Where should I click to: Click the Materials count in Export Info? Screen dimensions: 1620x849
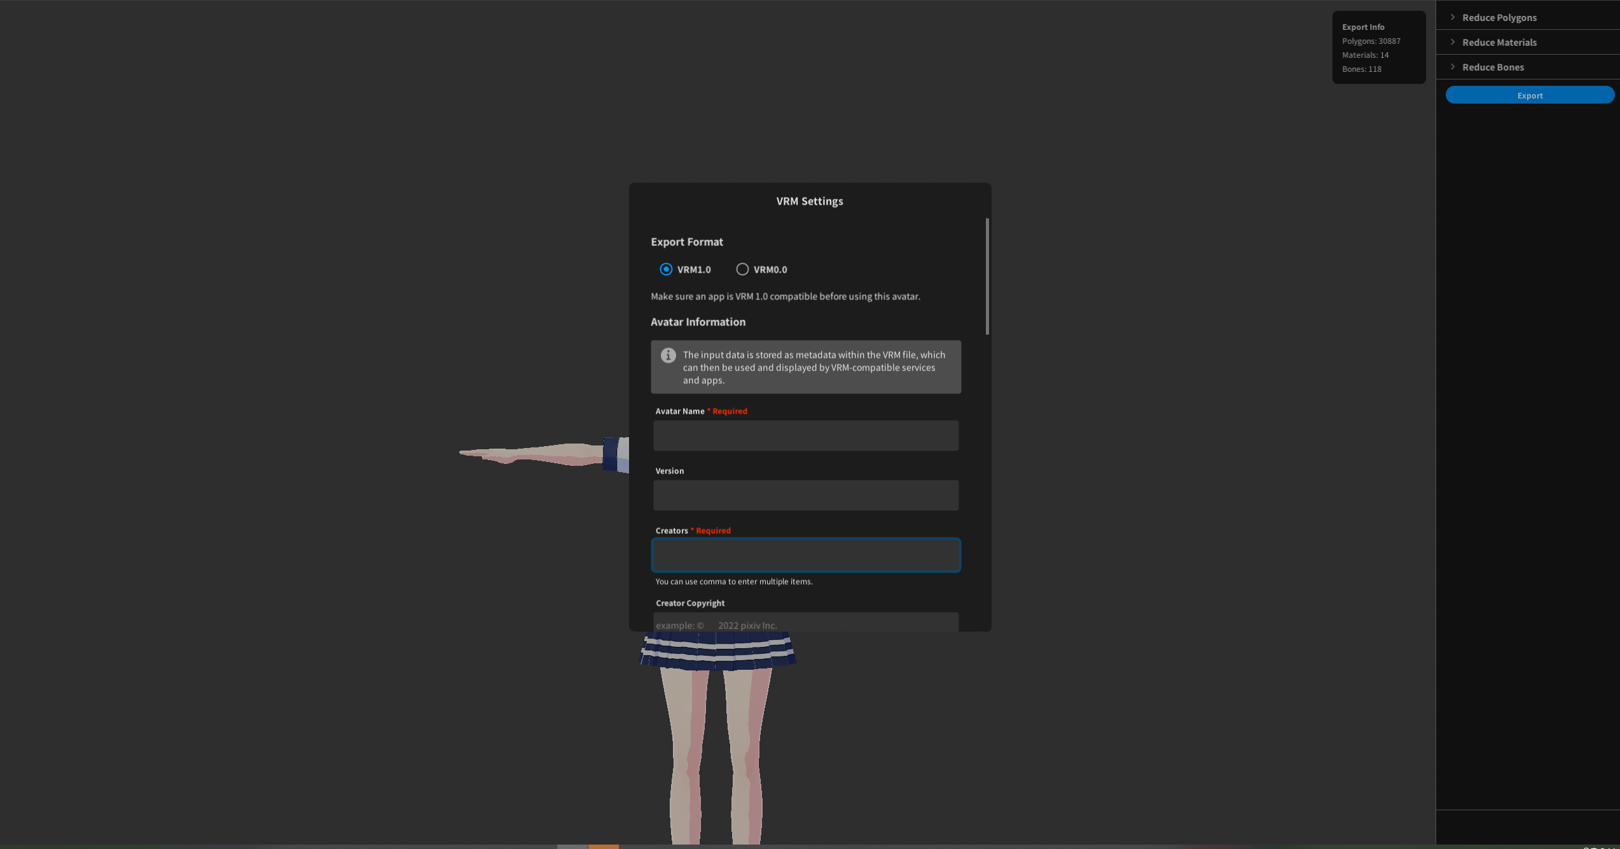[1365, 55]
